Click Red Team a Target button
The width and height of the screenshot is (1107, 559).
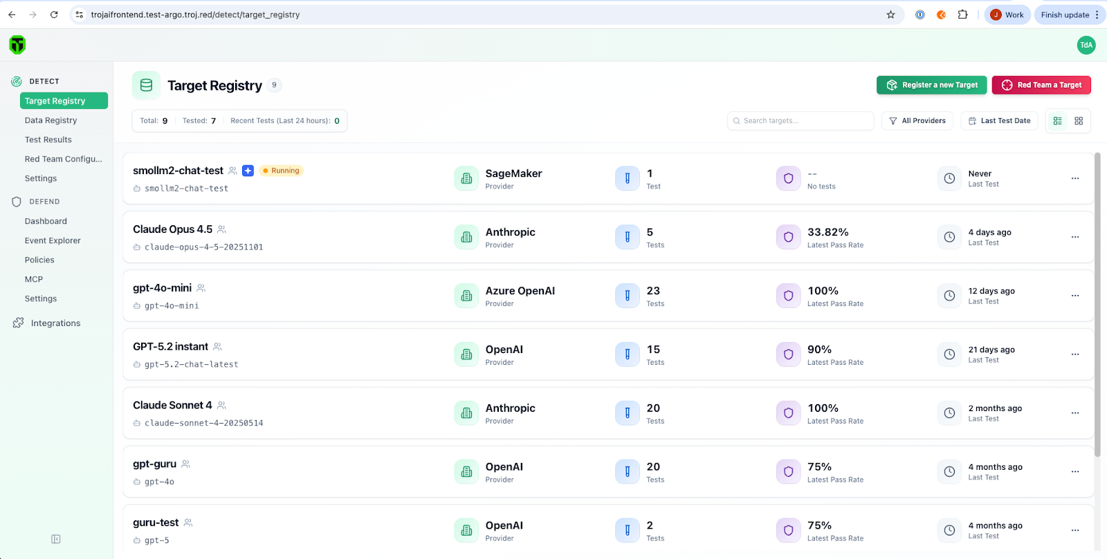pos(1041,85)
